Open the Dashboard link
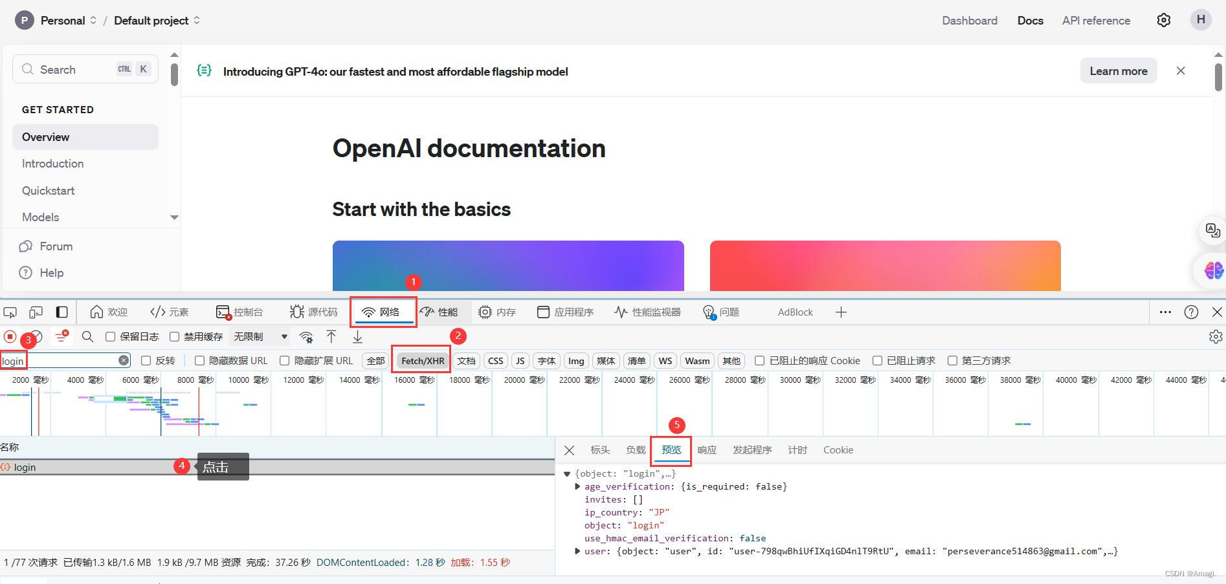1226x584 pixels. tap(970, 21)
